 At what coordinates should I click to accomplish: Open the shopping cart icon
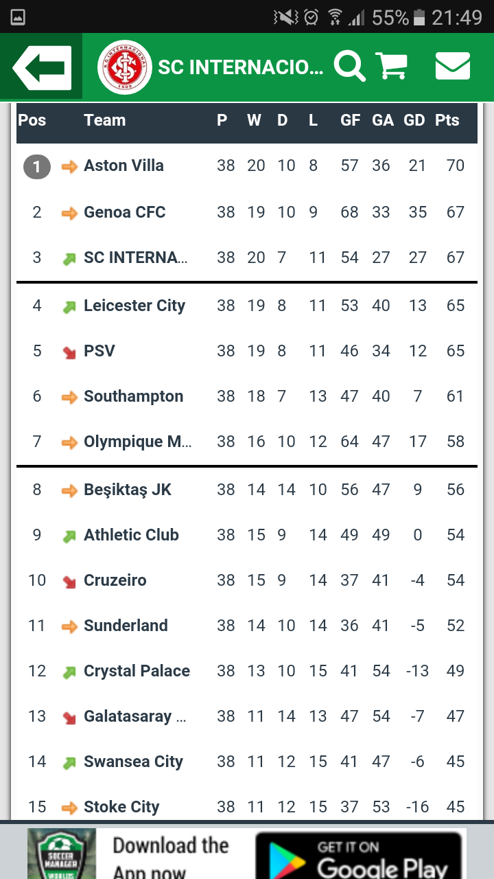pos(392,67)
